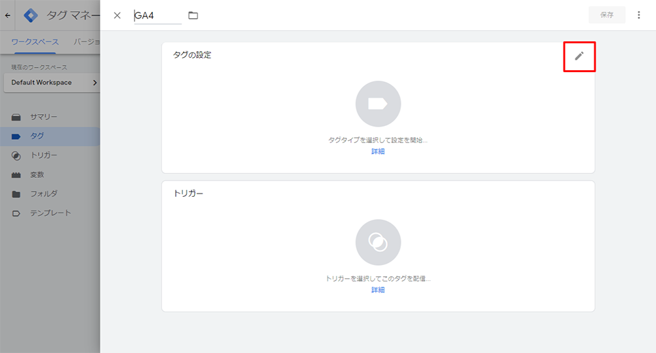Open 変数 in the sidebar
Screen dimensions: 656x353
click(x=37, y=175)
